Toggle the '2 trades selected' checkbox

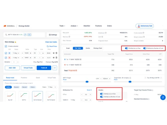click(x=6, y=46)
